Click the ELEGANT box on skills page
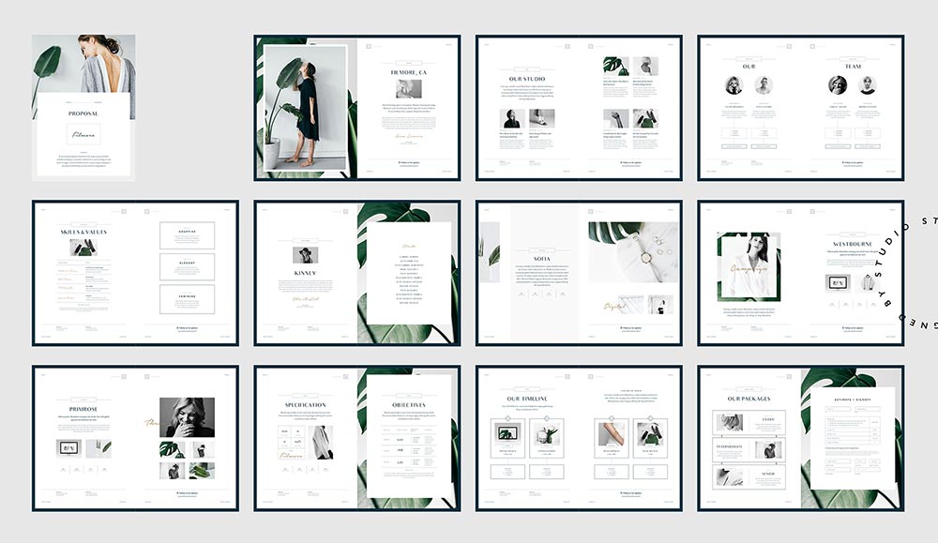 [188, 266]
